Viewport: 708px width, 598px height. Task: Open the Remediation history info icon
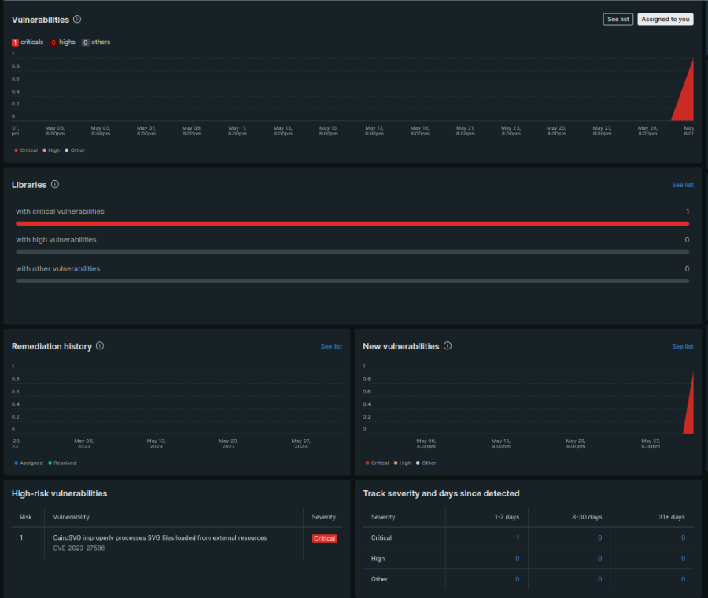point(100,346)
